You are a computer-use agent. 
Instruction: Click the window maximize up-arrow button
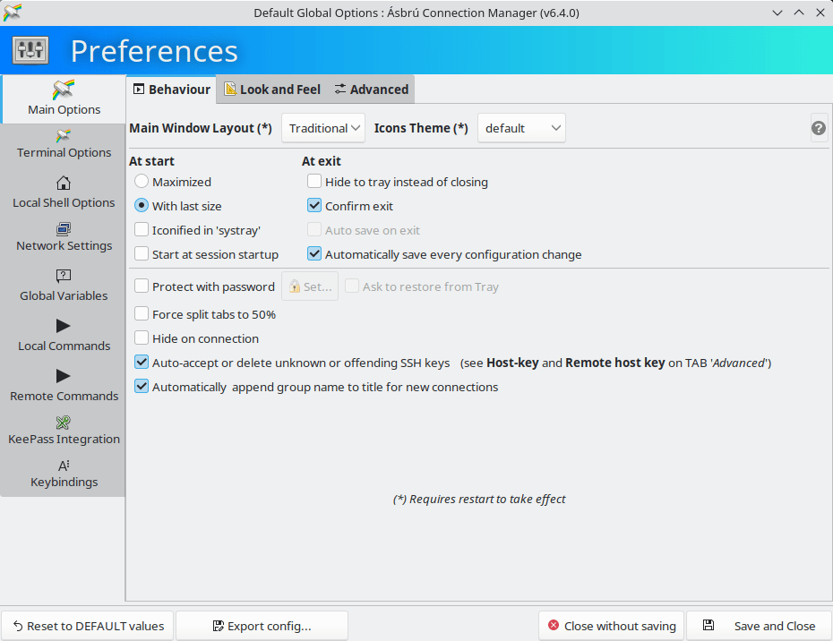point(798,13)
